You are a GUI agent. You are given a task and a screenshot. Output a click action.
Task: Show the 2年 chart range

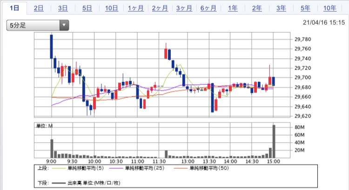tap(257, 8)
